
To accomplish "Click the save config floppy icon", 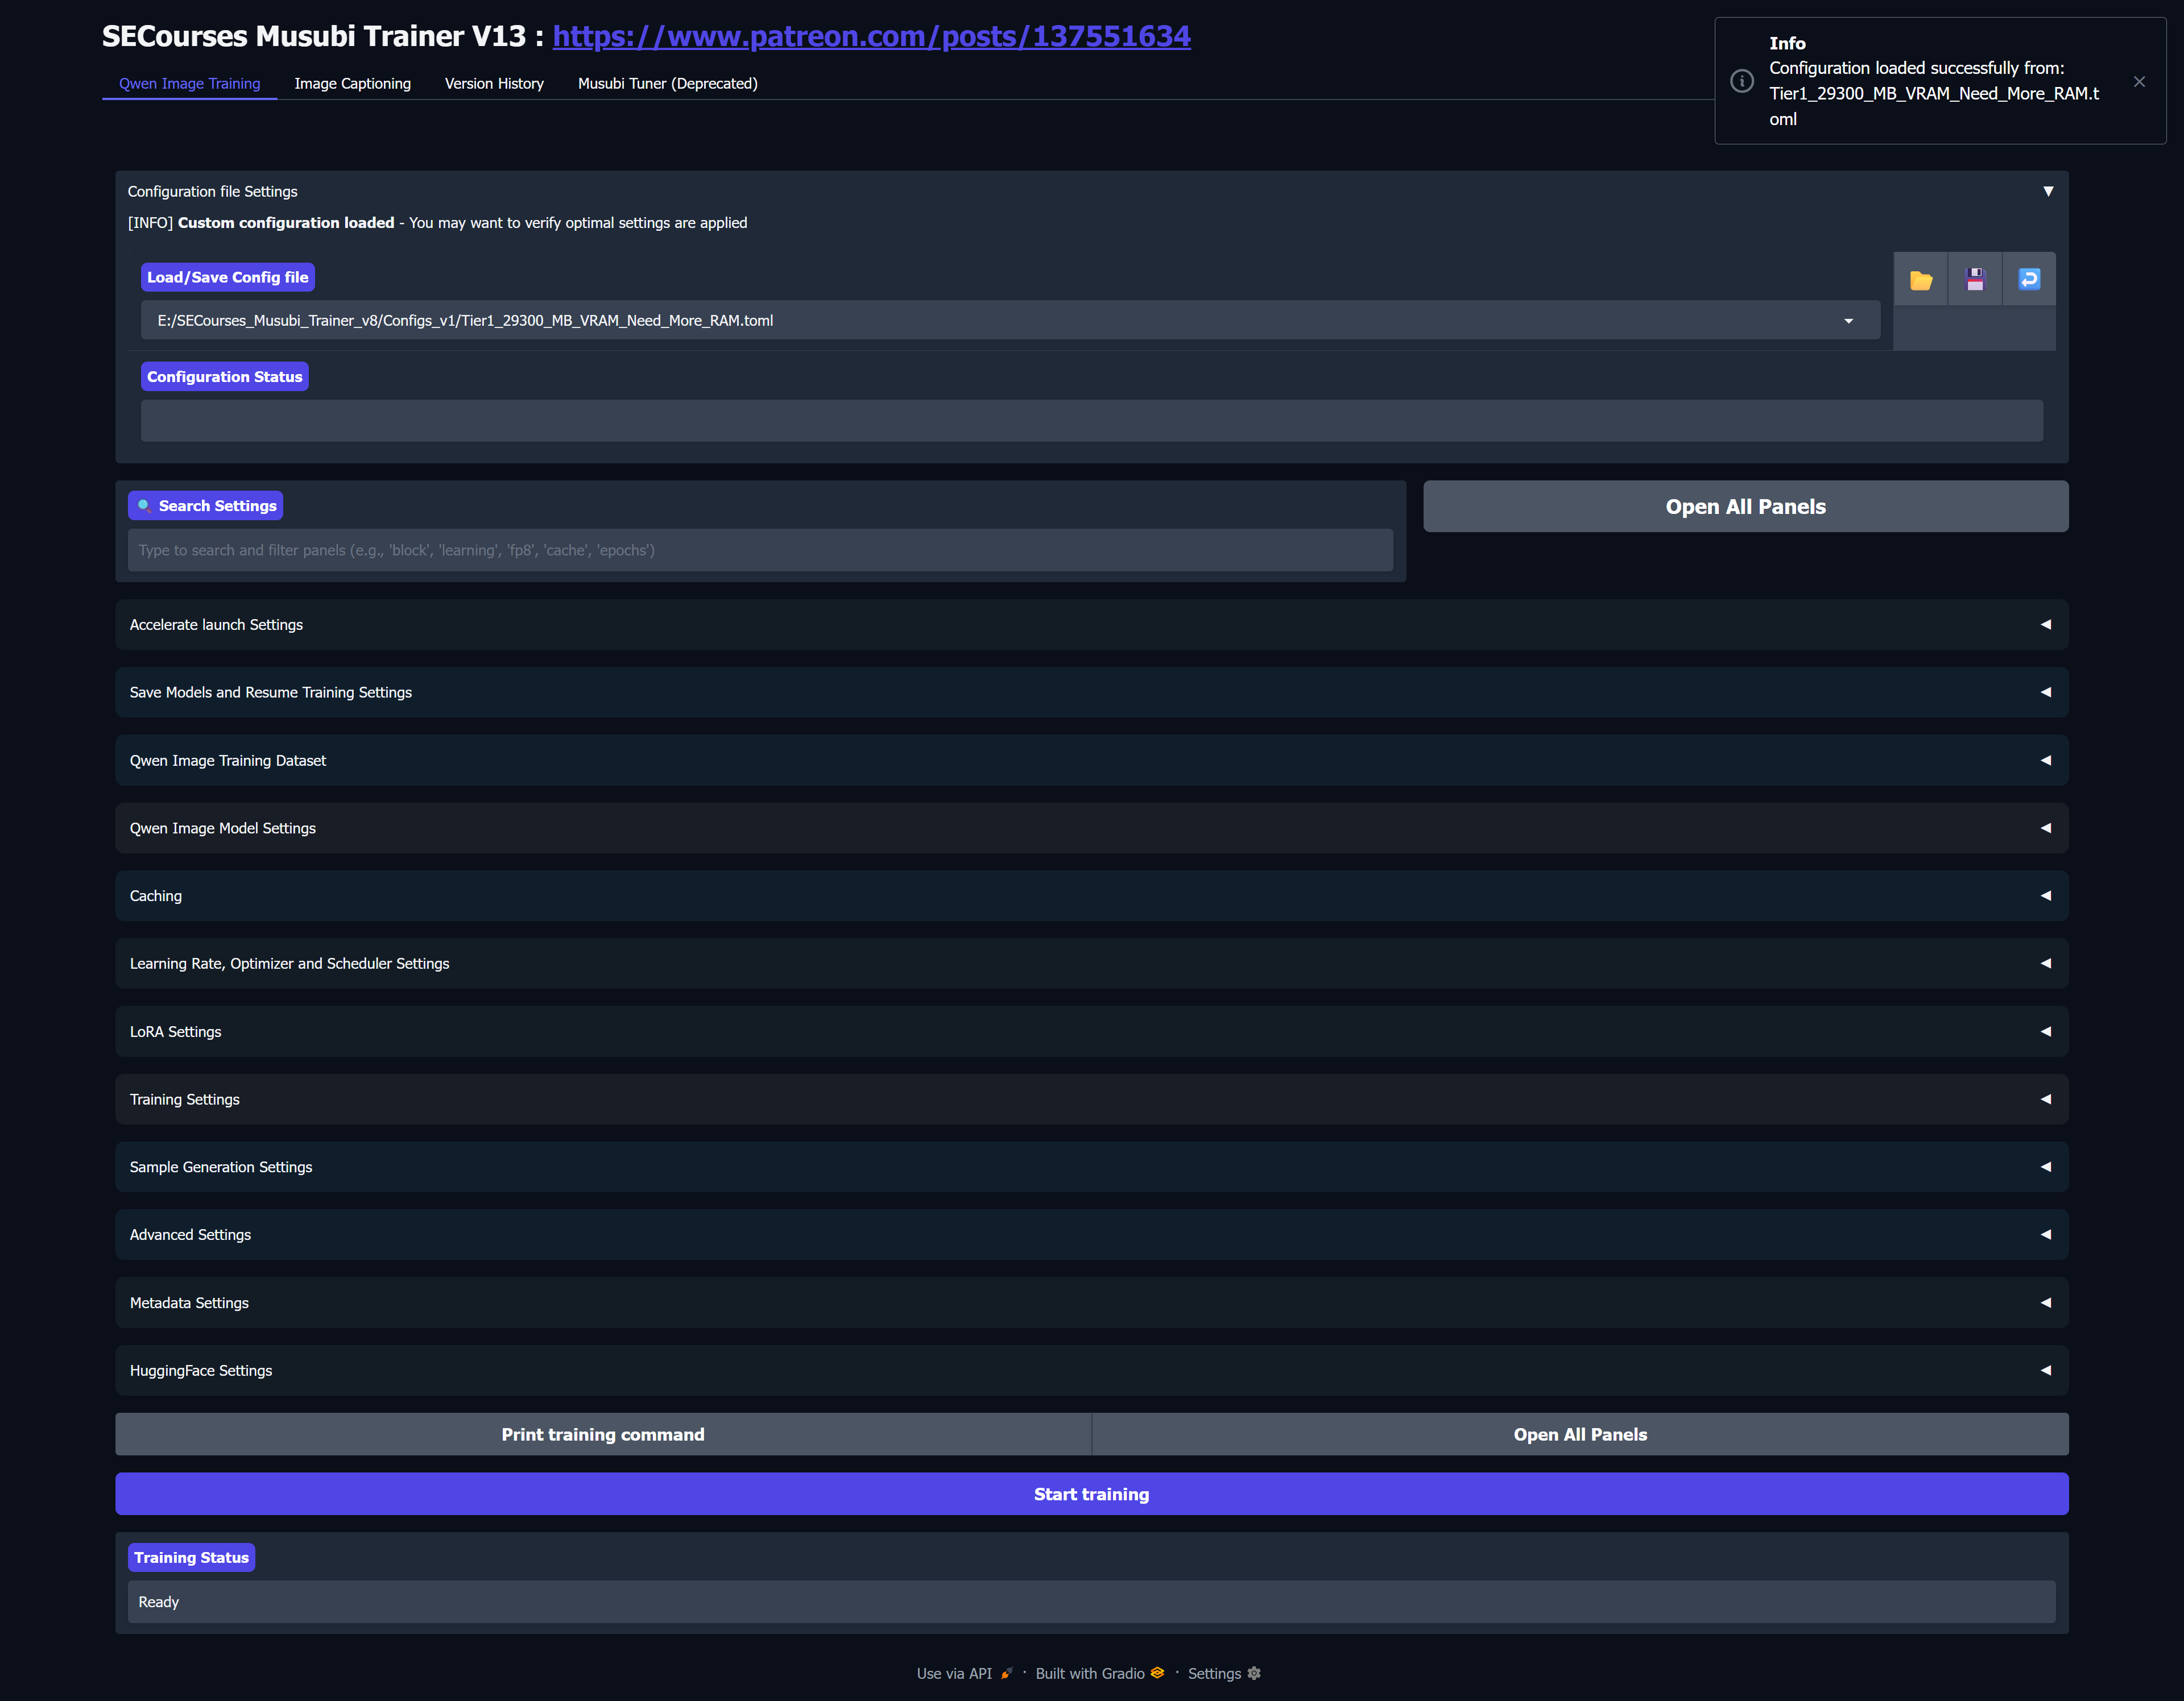I will pos(1974,280).
